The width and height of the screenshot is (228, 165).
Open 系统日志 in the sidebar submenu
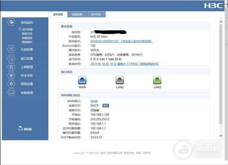pos(27,34)
